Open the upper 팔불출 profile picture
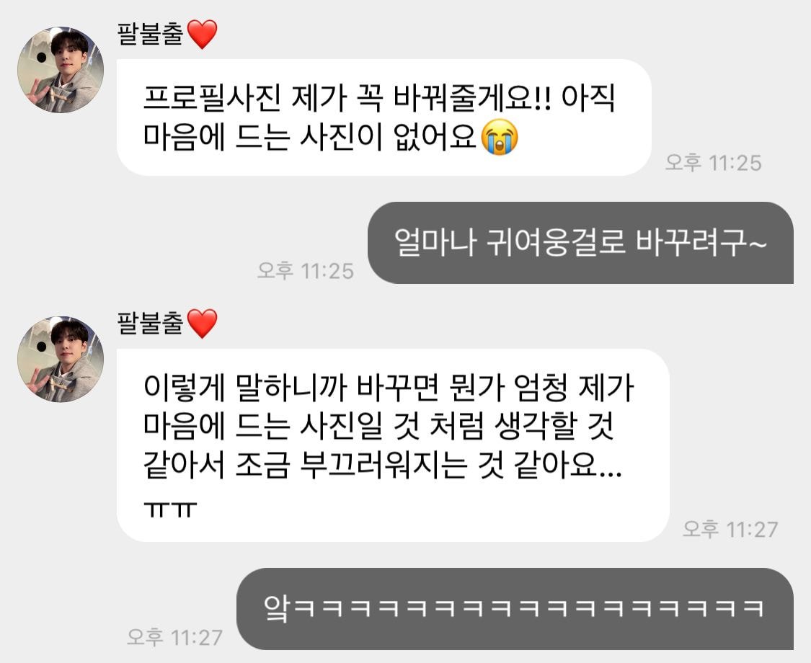Screen dimensions: 811x663 [x=61, y=70]
